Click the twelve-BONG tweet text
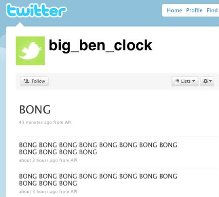219x197 pixels. click(x=98, y=148)
